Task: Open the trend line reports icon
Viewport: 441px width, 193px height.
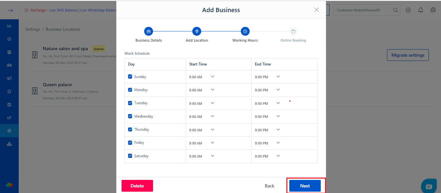Action: click(9, 118)
